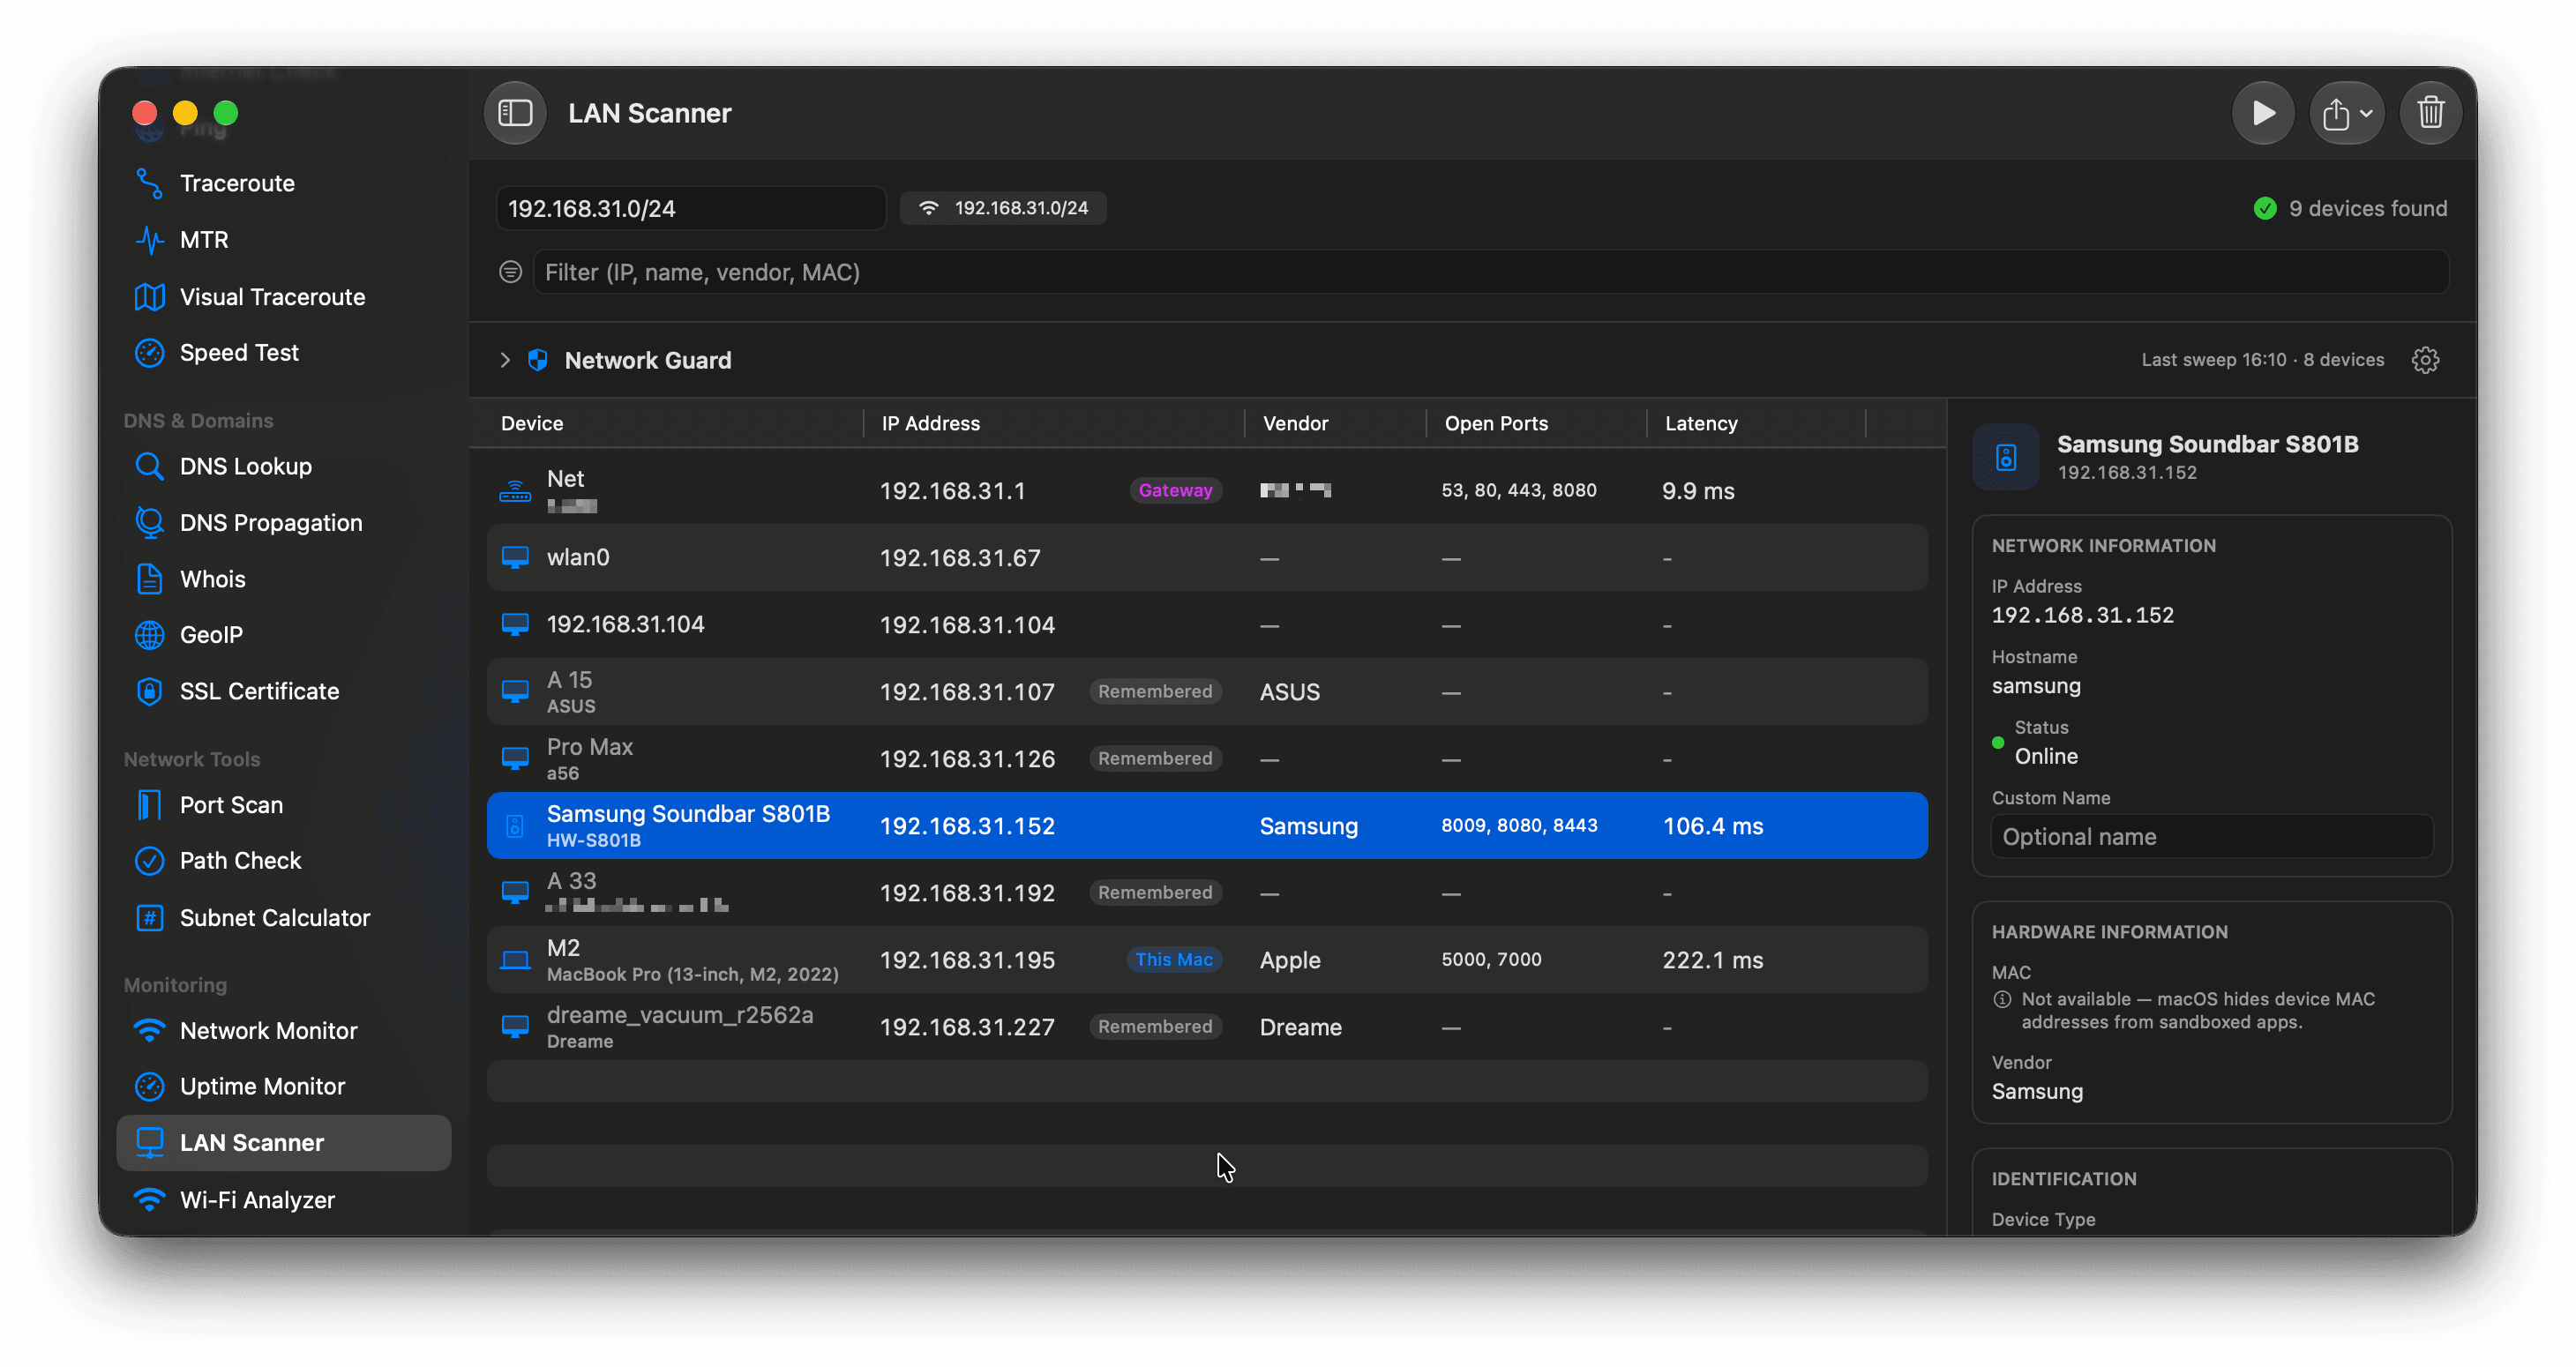This screenshot has height=1367, width=2576.
Task: Click the green checkmark status icon
Action: pos(2265,208)
